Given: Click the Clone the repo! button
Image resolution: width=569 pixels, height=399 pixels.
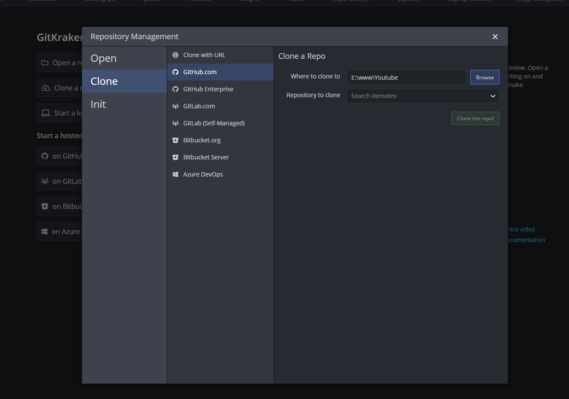Looking at the screenshot, I should tap(476, 118).
